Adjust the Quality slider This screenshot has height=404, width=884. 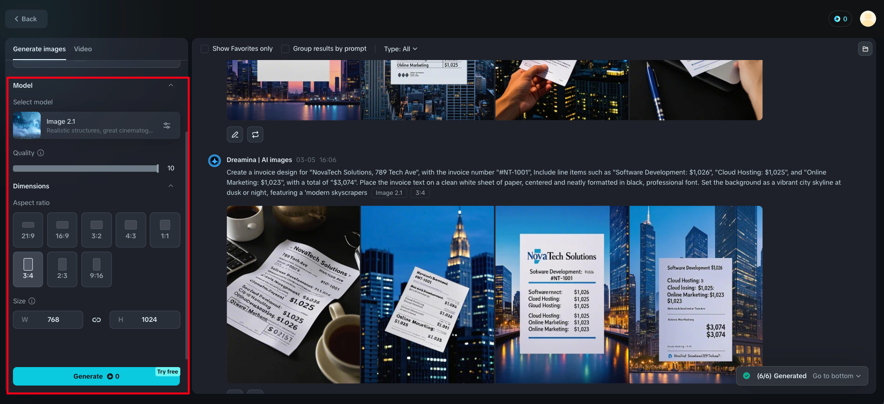(x=86, y=169)
